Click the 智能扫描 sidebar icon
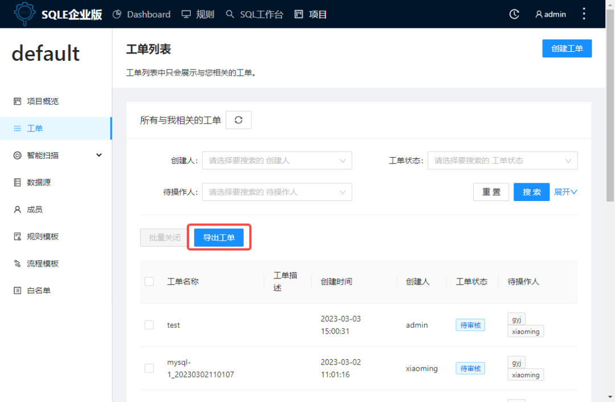 17,155
